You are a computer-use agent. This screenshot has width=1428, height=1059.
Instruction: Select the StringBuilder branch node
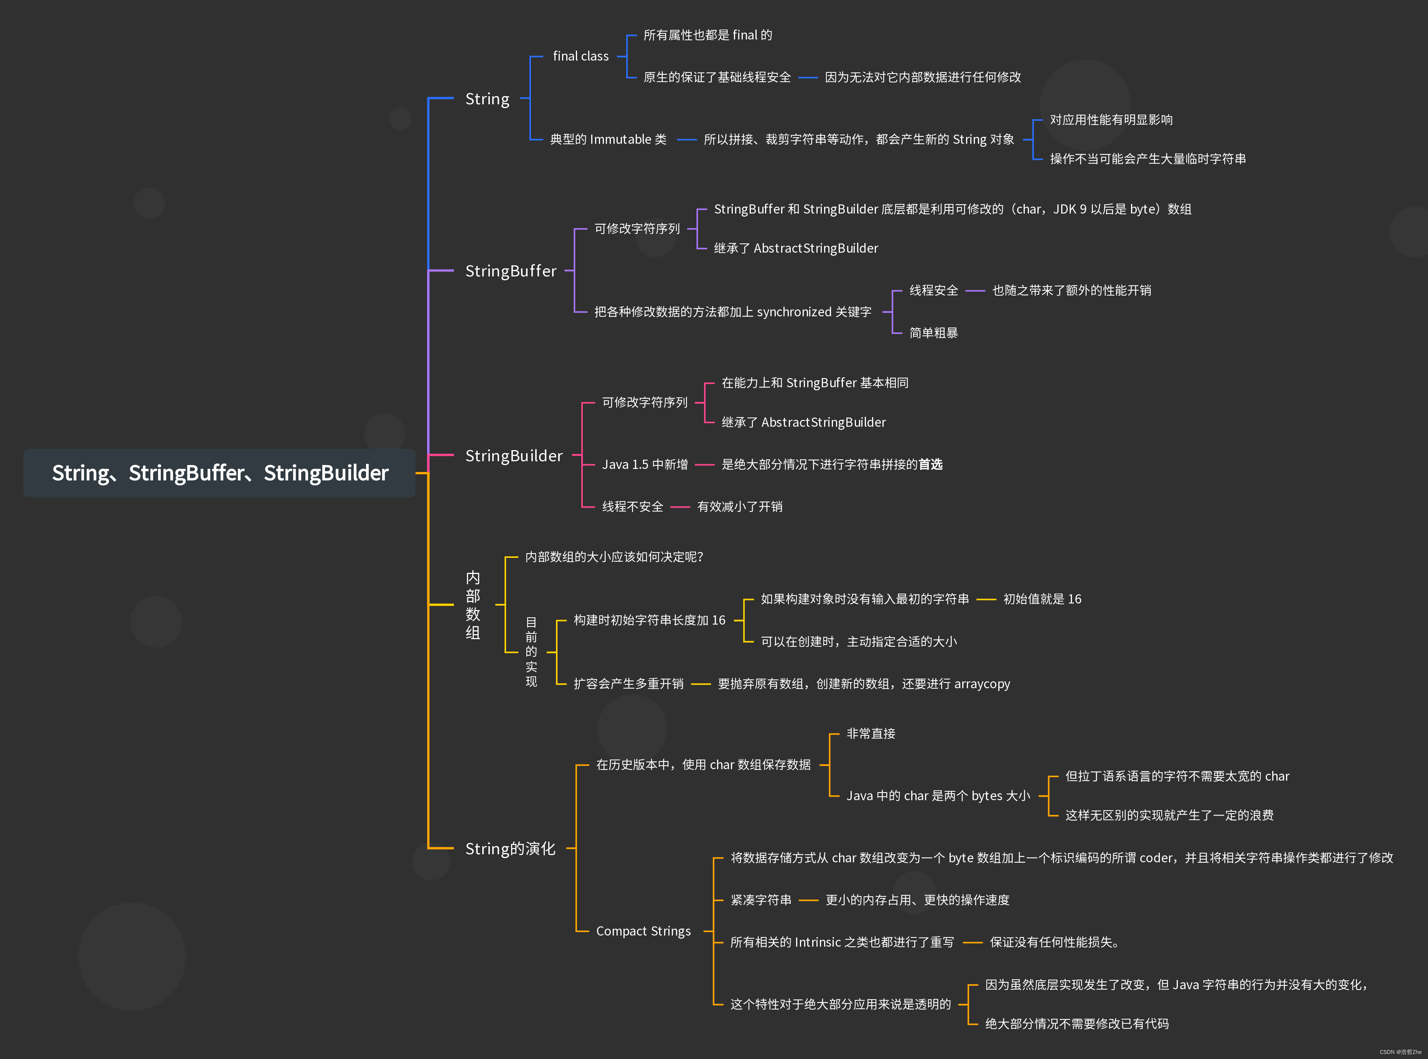[x=514, y=456]
